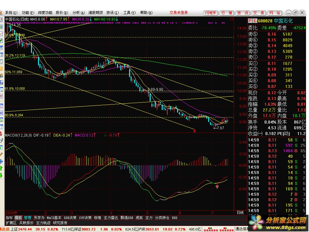Image resolution: width=309 pixels, height=232 pixels.
Task: Click the 行情 button
Action: click(227, 13)
